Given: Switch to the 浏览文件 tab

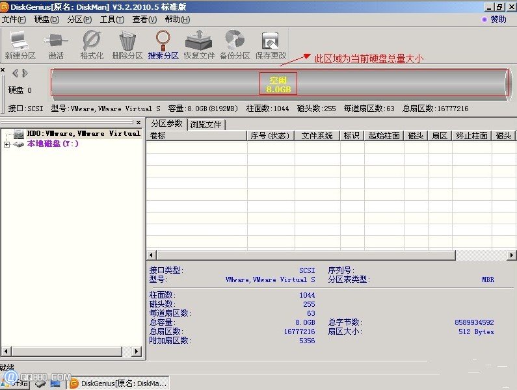Looking at the screenshot, I should 206,124.
